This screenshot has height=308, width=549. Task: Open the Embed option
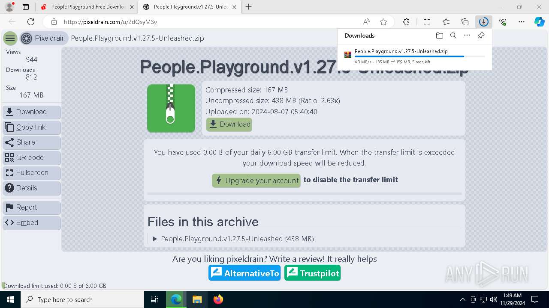click(32, 223)
